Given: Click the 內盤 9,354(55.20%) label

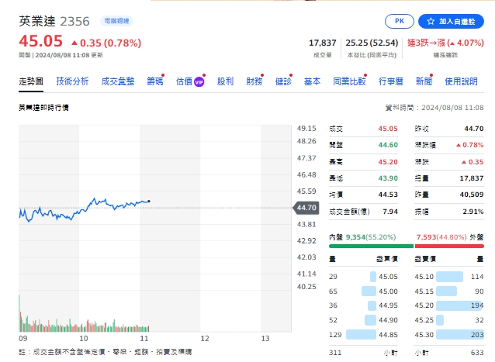Looking at the screenshot, I should pos(362,237).
